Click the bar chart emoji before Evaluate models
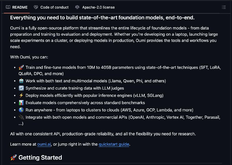 pos(21,103)
